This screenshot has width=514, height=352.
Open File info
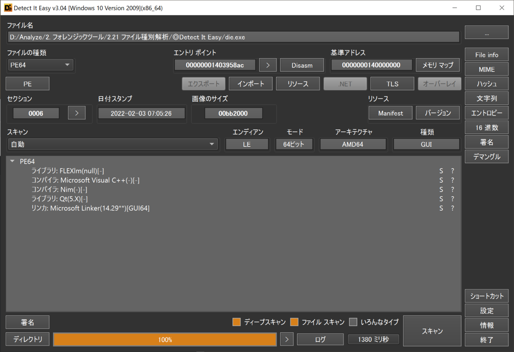pyautogui.click(x=487, y=55)
